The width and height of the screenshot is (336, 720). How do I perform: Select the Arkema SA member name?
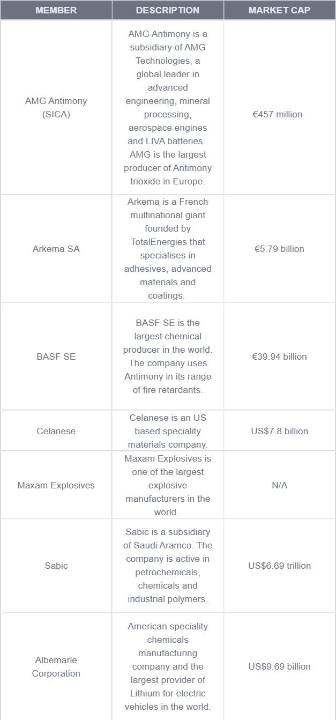click(56, 249)
